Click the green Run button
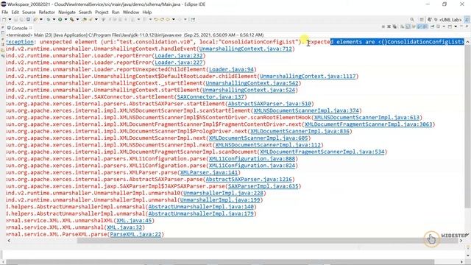 [x=60, y=20]
